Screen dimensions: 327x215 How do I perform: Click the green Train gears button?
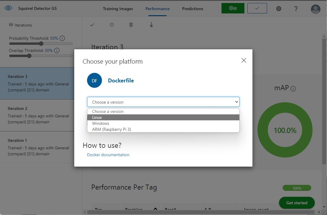click(233, 8)
